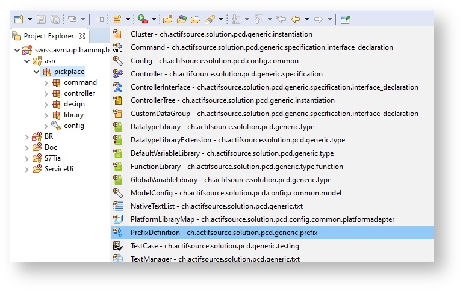Click the Save toolbar icon
The image size is (463, 291).
pos(42,19)
